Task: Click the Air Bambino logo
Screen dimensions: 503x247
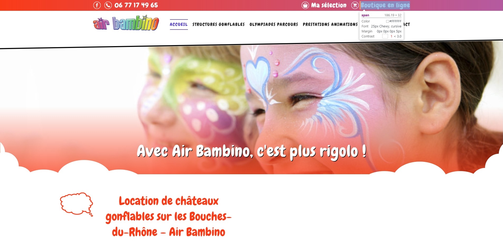Action: pos(126,23)
